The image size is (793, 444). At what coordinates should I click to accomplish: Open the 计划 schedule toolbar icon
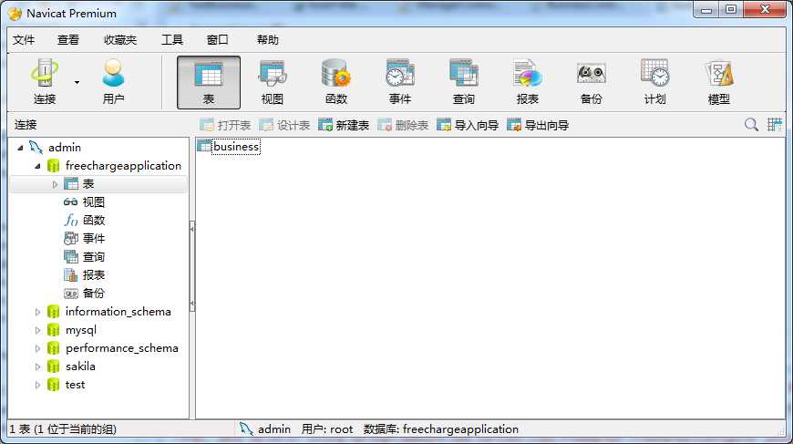[x=655, y=82]
